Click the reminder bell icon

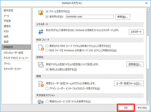(x=40, y=13)
